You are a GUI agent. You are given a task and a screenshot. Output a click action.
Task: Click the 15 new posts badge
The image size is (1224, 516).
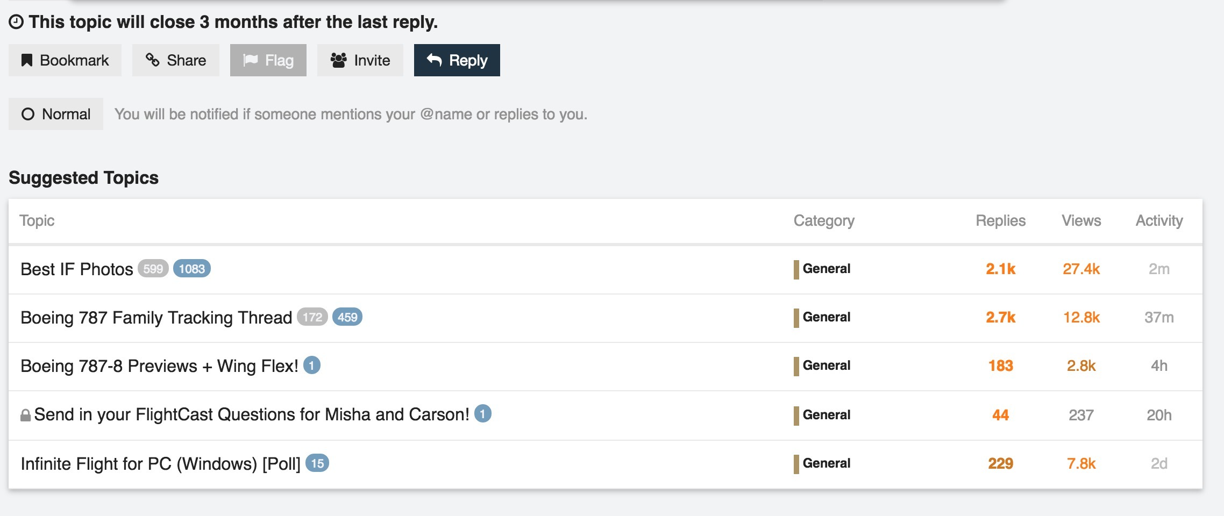coord(317,463)
